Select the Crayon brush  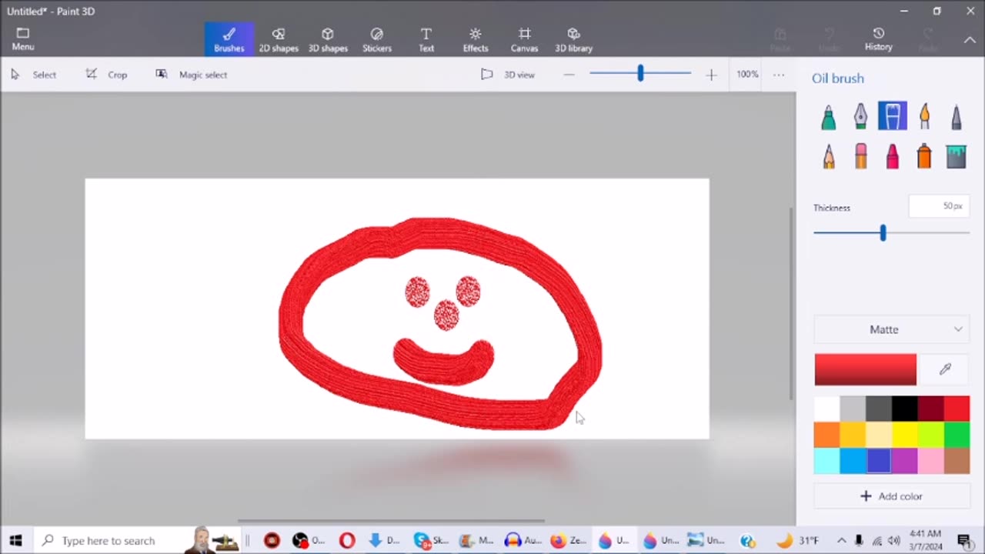[893, 156]
